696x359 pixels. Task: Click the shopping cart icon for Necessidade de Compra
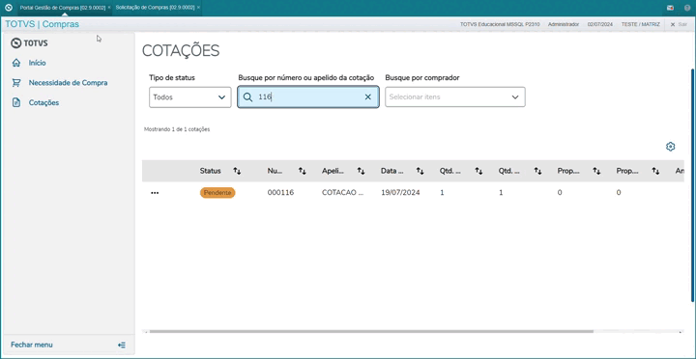(x=16, y=83)
